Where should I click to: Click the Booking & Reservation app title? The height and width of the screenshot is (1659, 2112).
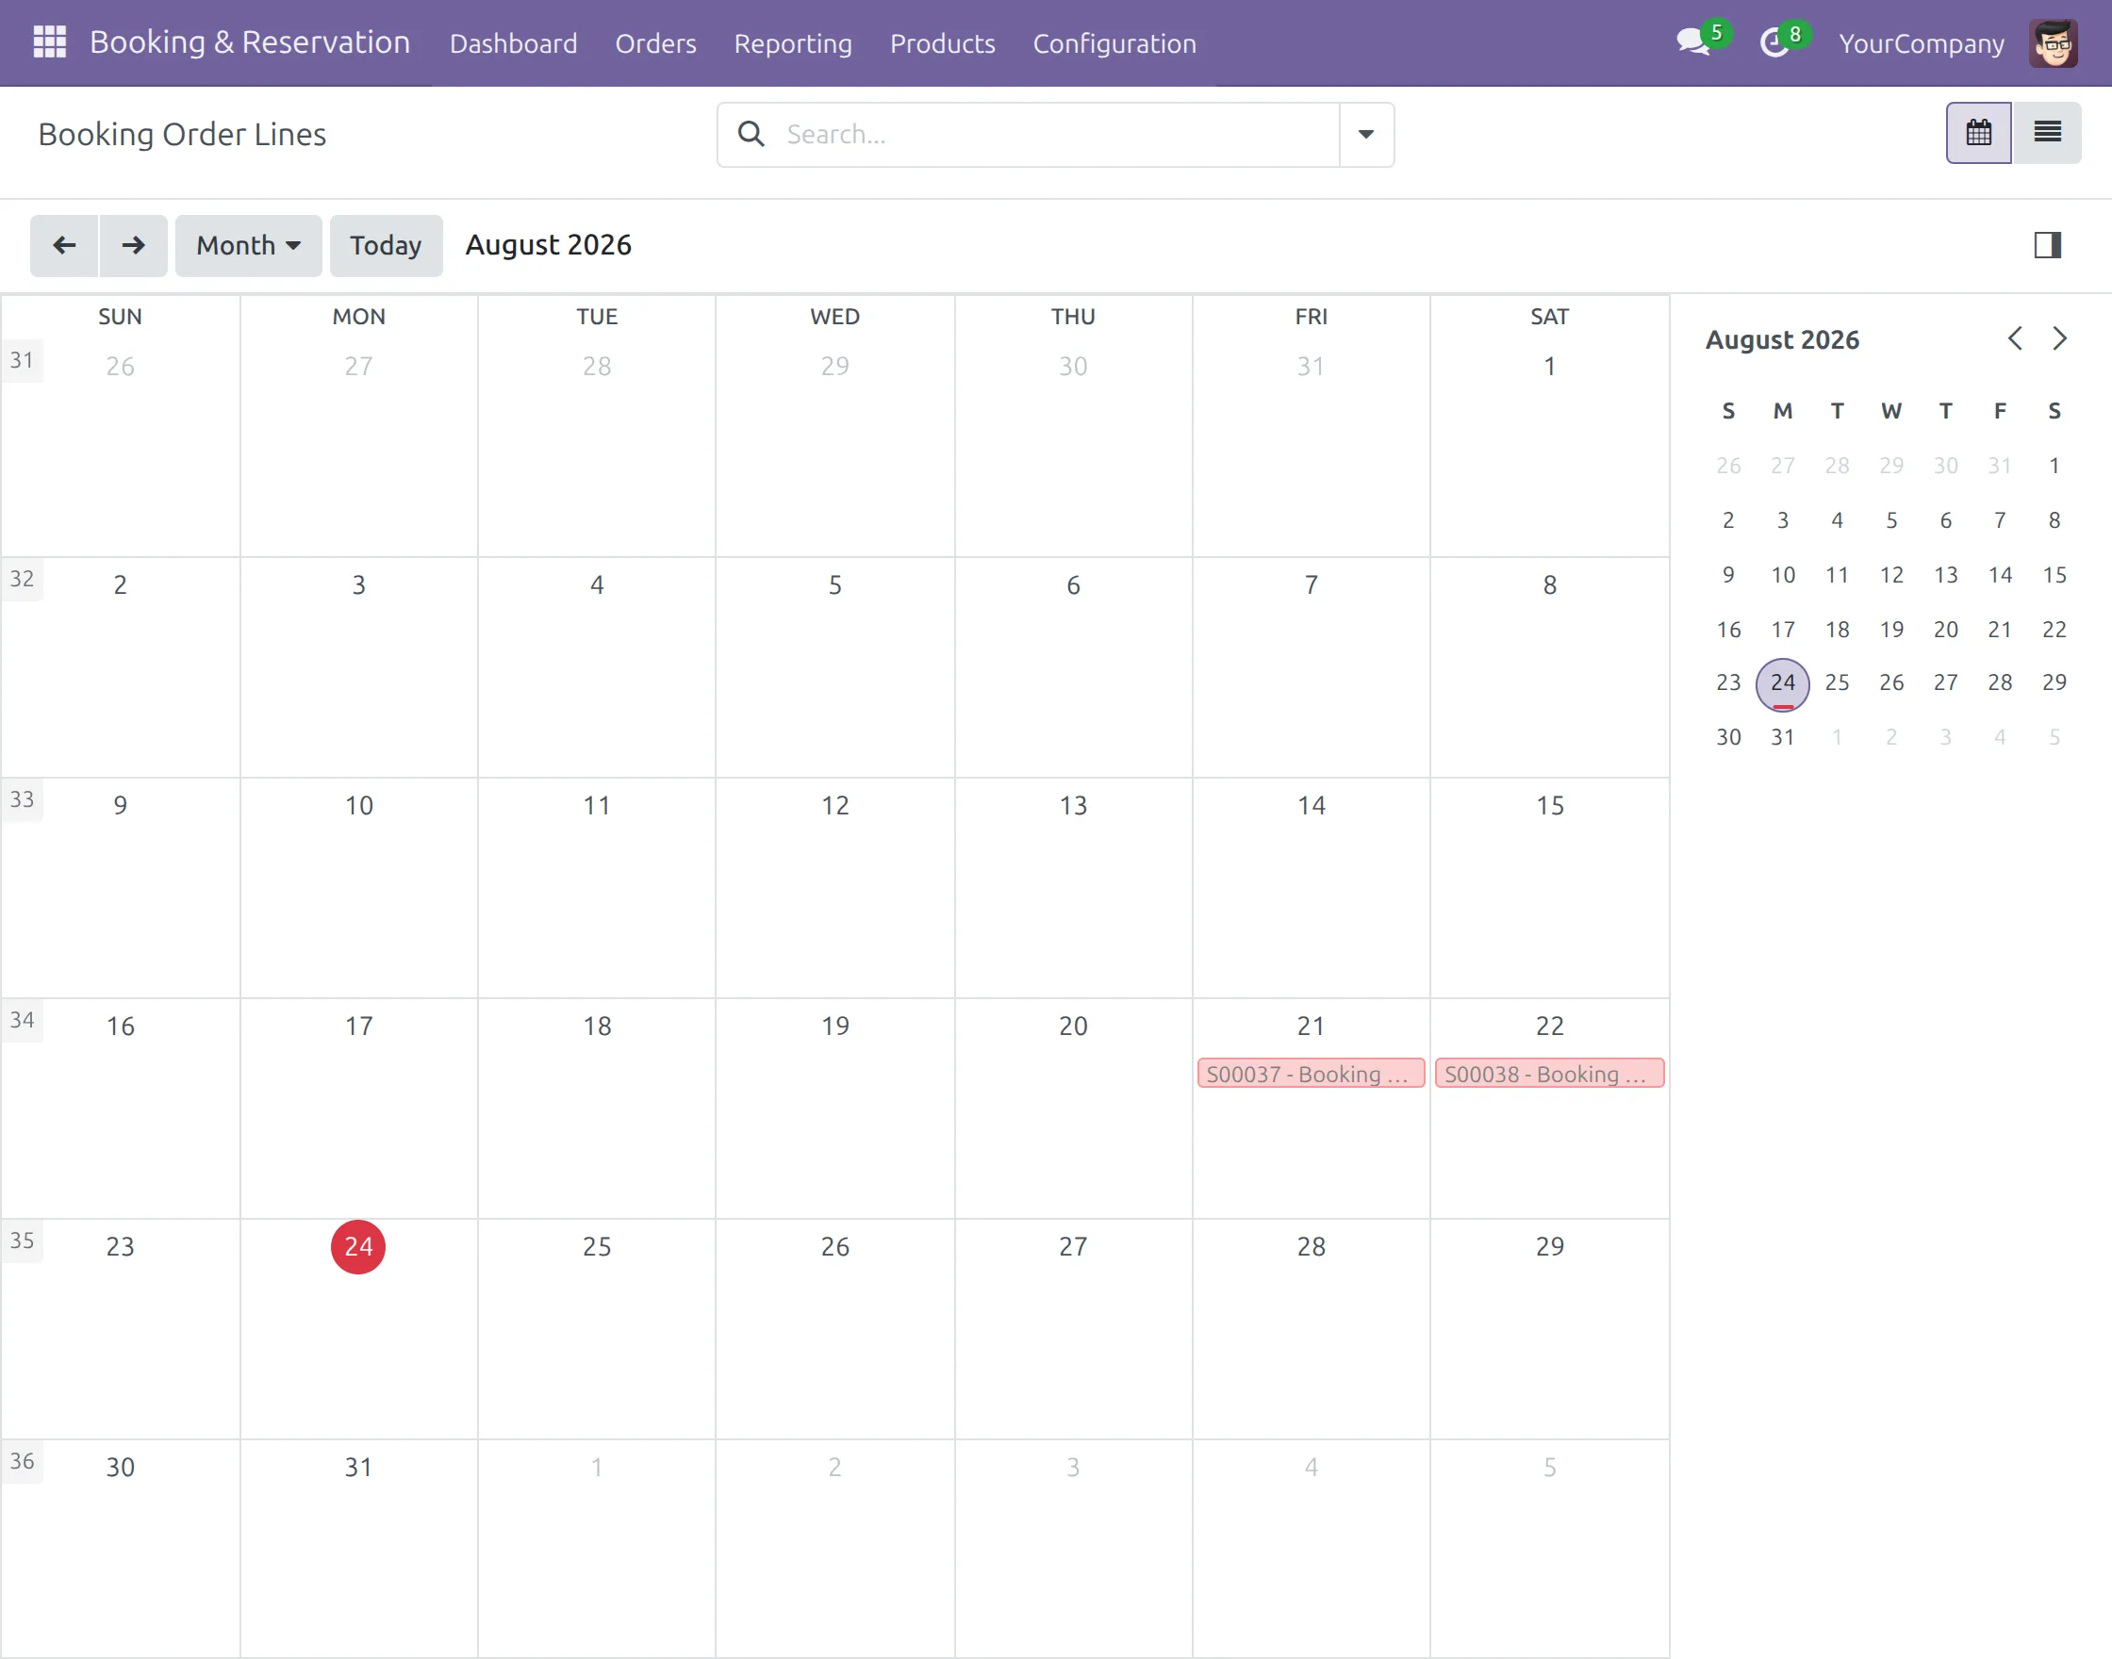[250, 42]
